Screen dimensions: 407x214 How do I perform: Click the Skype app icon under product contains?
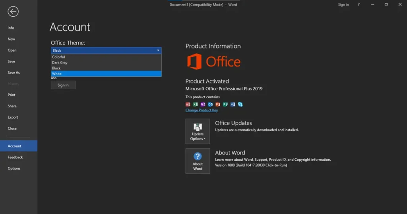[240, 104]
